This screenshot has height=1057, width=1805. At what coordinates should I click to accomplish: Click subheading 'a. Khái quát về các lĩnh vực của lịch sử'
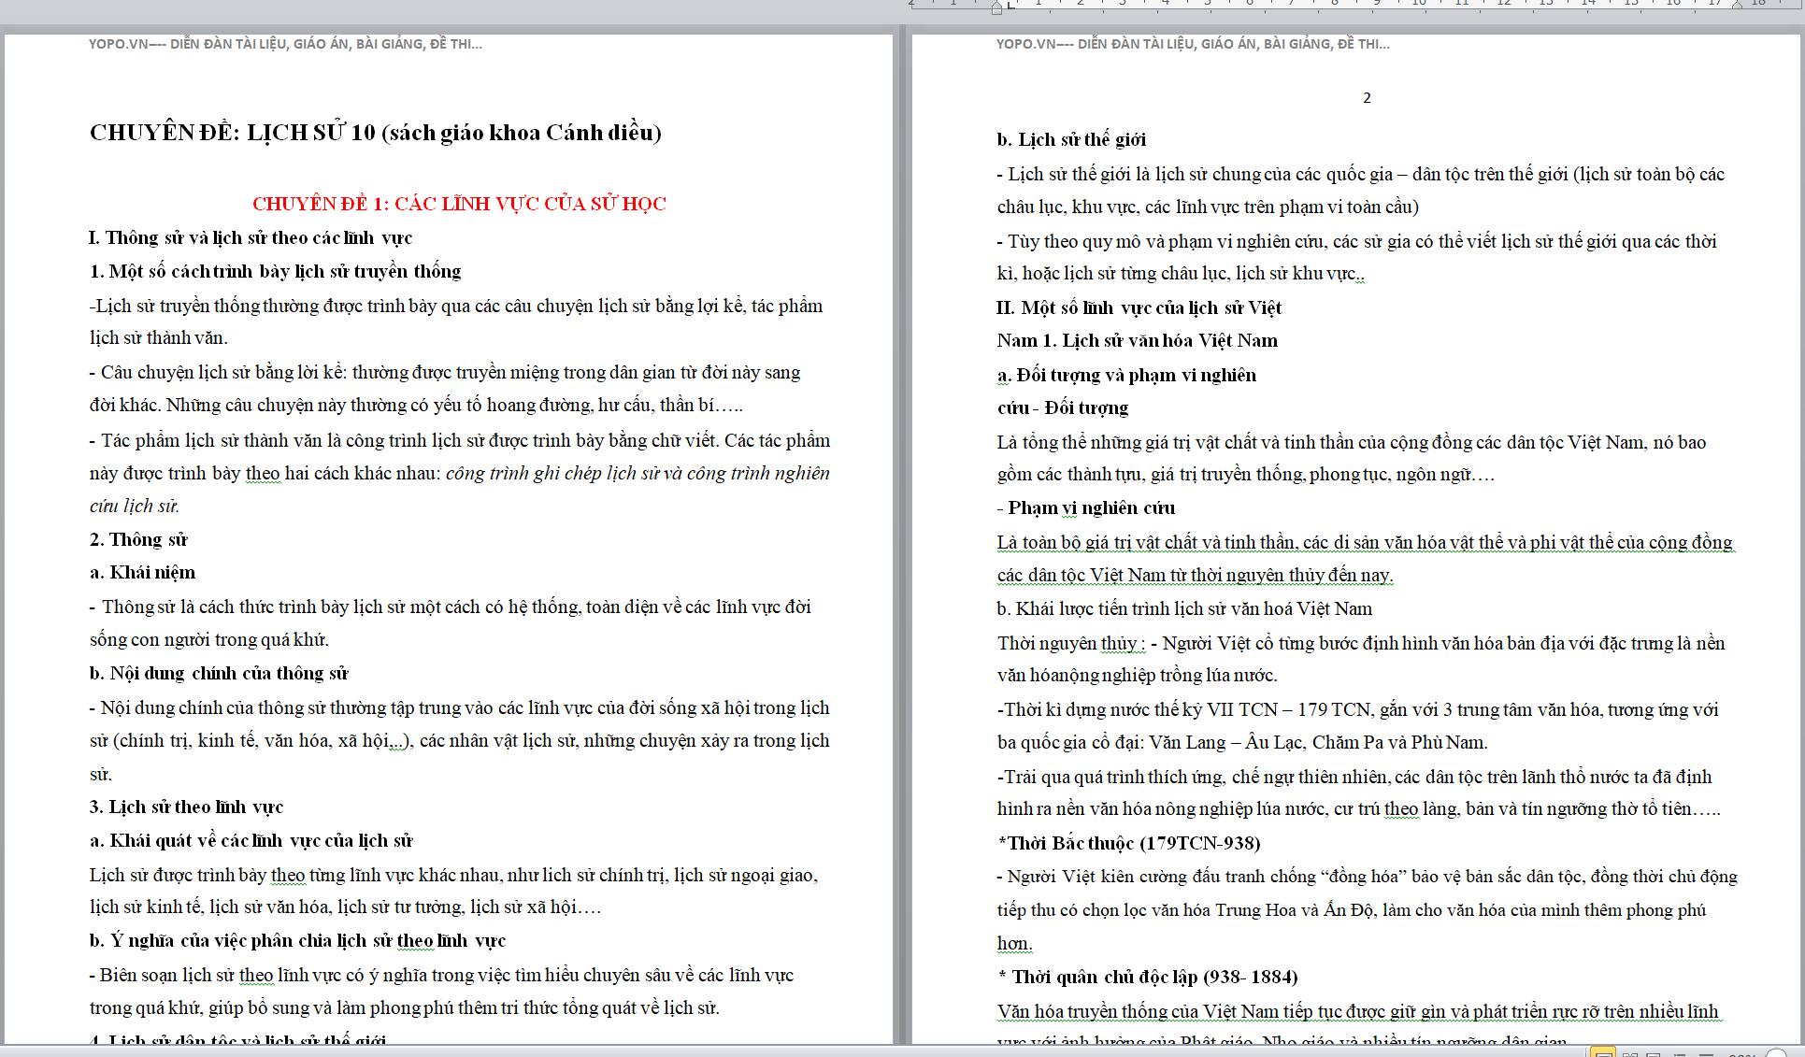point(251,841)
